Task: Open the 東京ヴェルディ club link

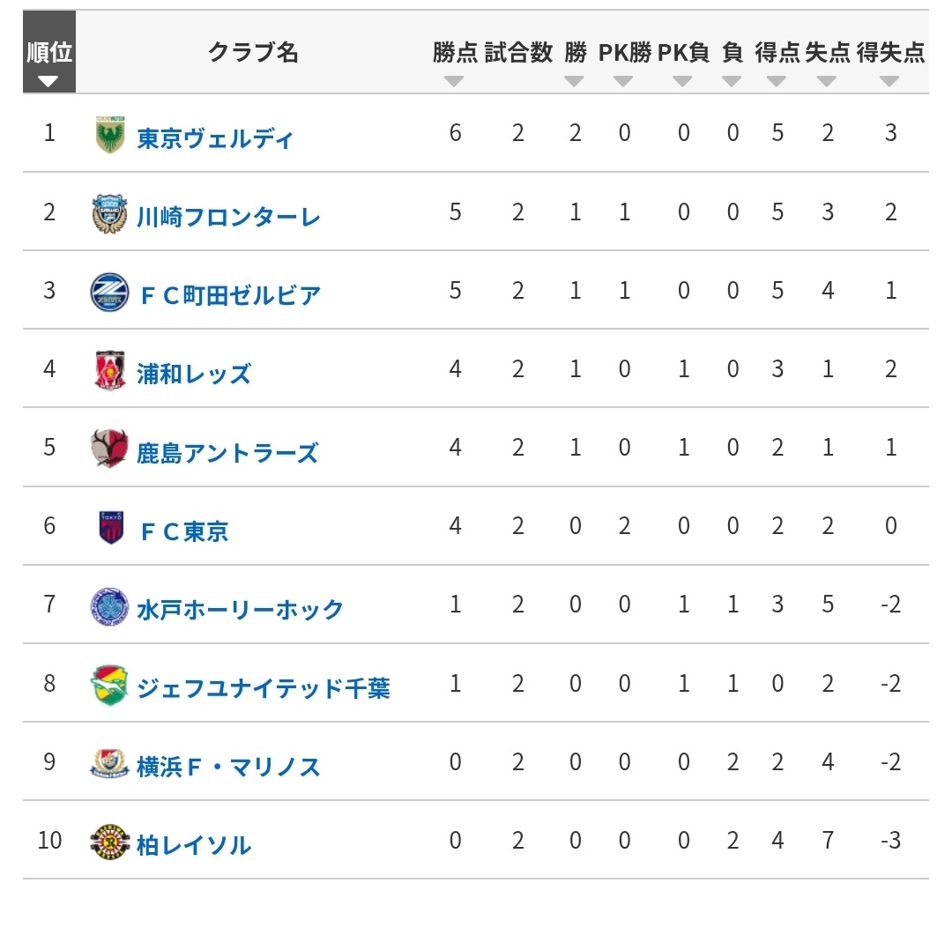Action: (x=215, y=138)
